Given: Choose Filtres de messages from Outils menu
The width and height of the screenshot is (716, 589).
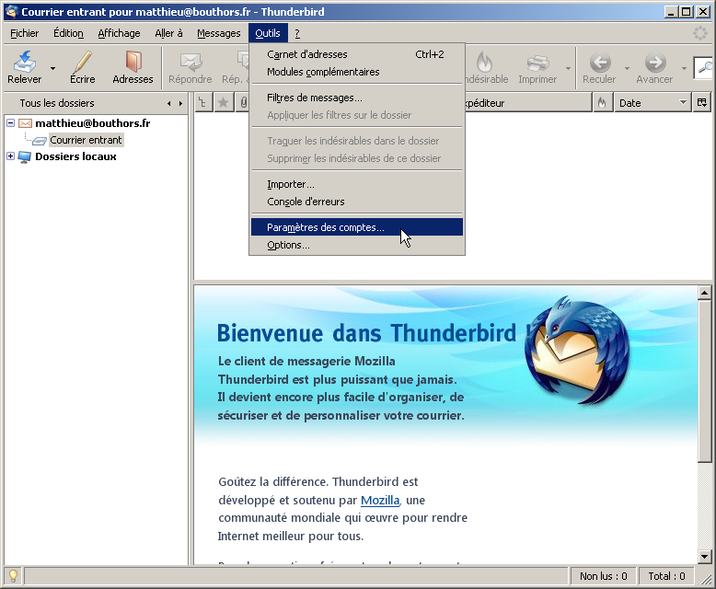Looking at the screenshot, I should point(315,98).
